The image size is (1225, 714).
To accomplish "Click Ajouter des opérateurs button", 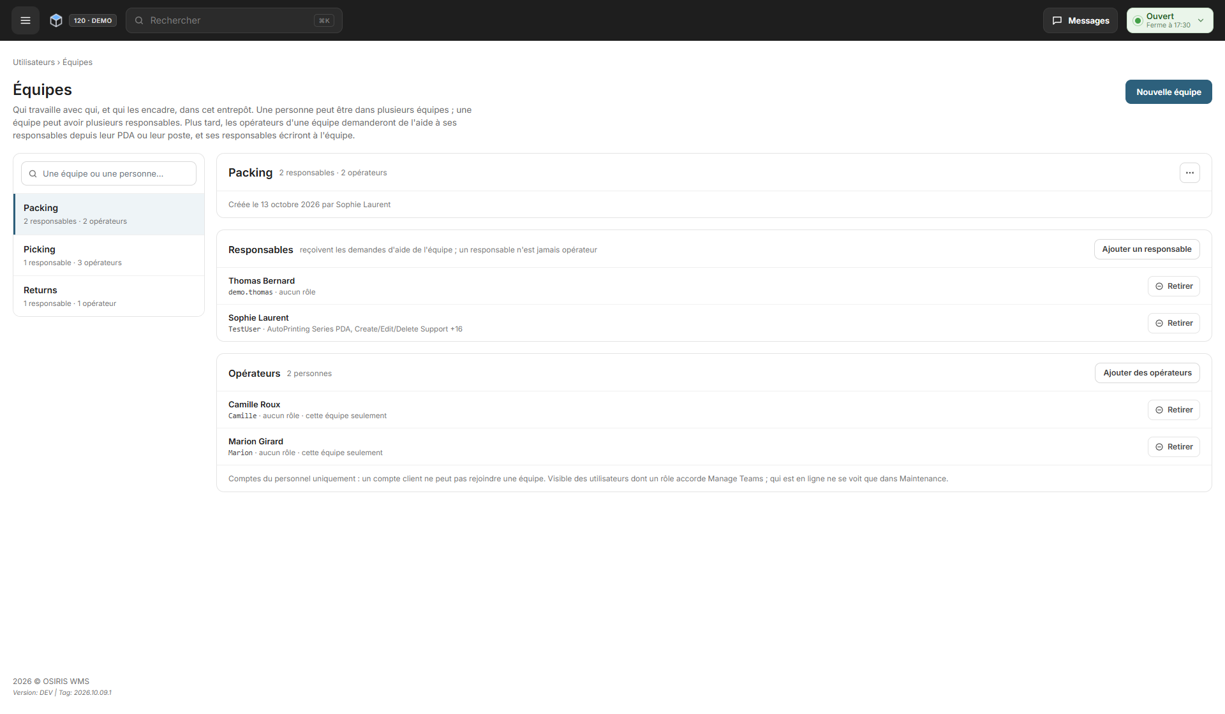I will click(1147, 373).
